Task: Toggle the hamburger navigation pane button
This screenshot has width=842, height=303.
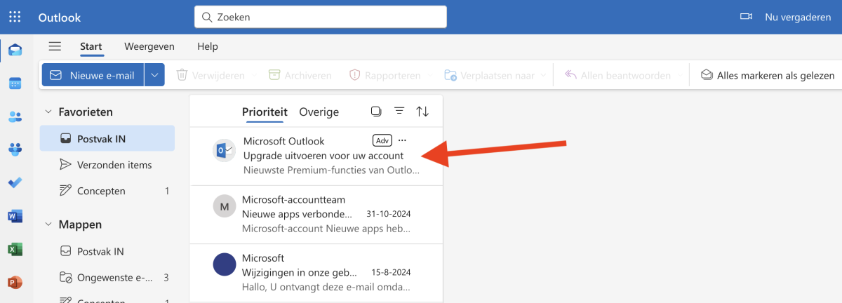Action: pos(55,46)
